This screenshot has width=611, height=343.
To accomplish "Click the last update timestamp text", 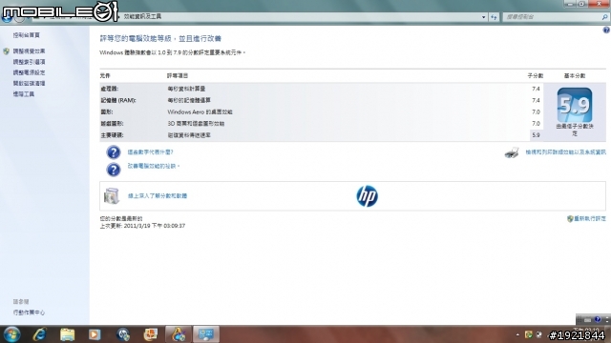I will 142,226.
